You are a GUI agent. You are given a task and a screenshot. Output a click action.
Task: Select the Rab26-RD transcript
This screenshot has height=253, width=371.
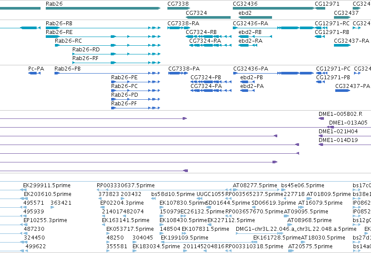[x=116, y=54]
